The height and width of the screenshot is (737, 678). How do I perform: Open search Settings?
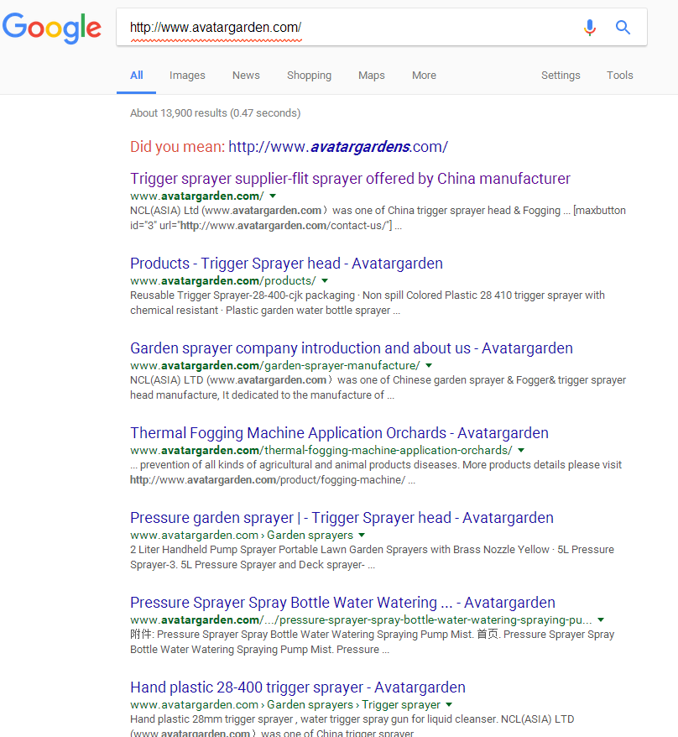(x=561, y=76)
